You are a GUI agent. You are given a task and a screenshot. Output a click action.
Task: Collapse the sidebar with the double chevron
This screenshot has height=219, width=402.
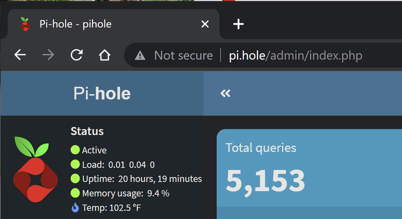pyautogui.click(x=225, y=93)
